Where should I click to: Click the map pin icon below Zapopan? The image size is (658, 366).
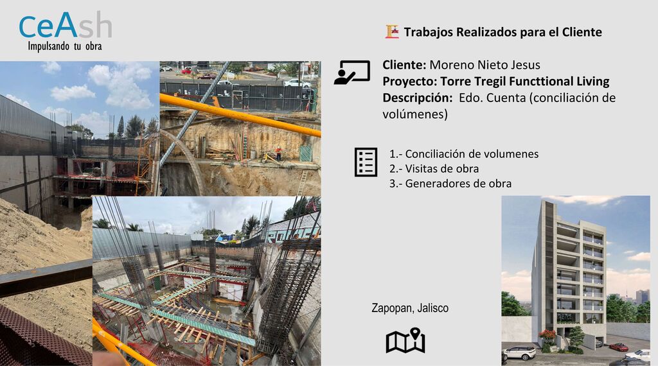(x=405, y=340)
